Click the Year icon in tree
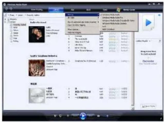 pos(11,38)
